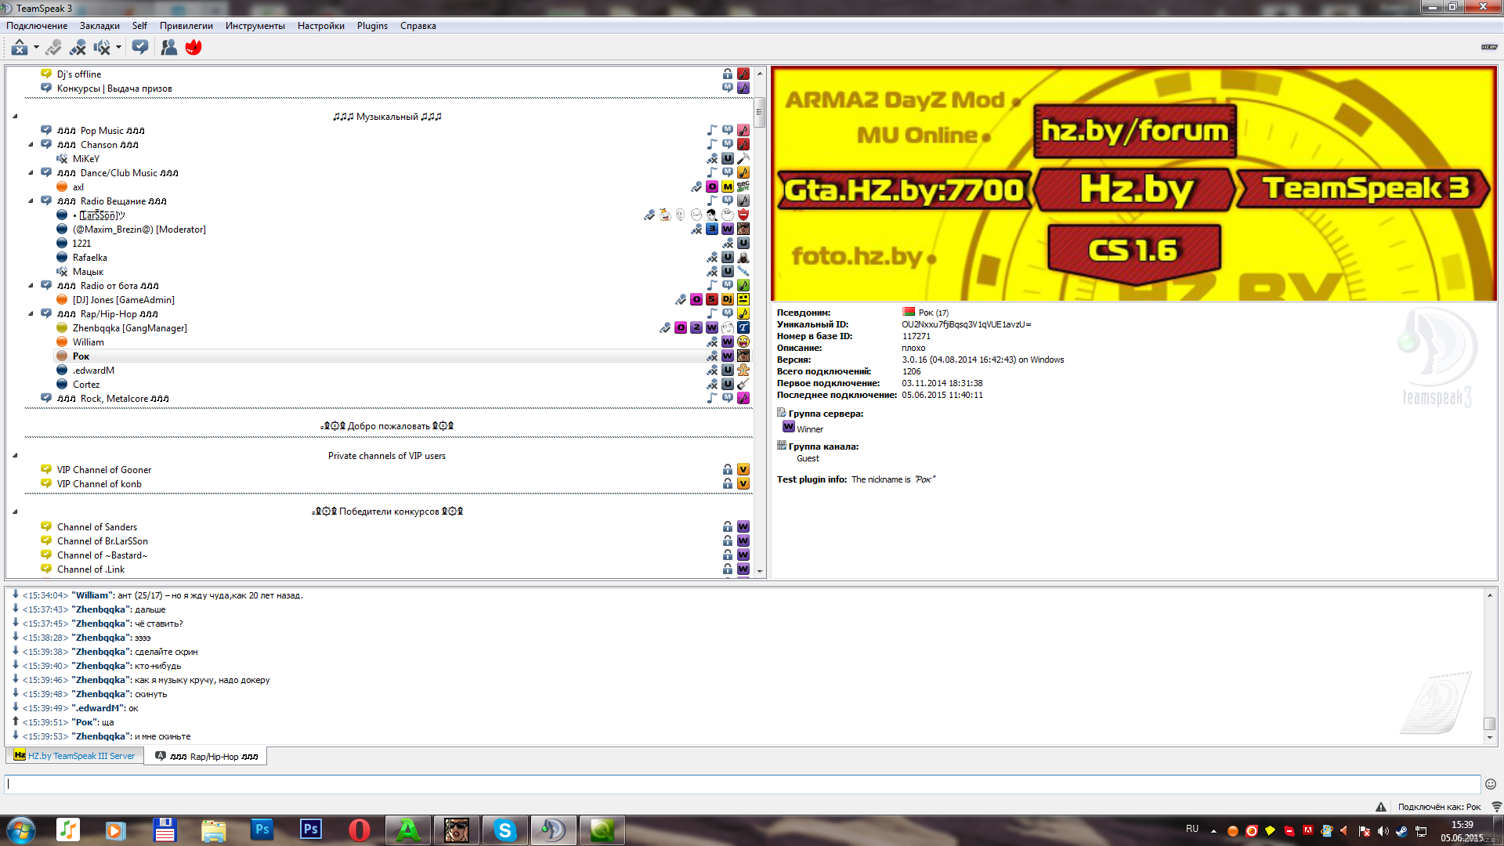Open the Настройки menu

(x=321, y=26)
